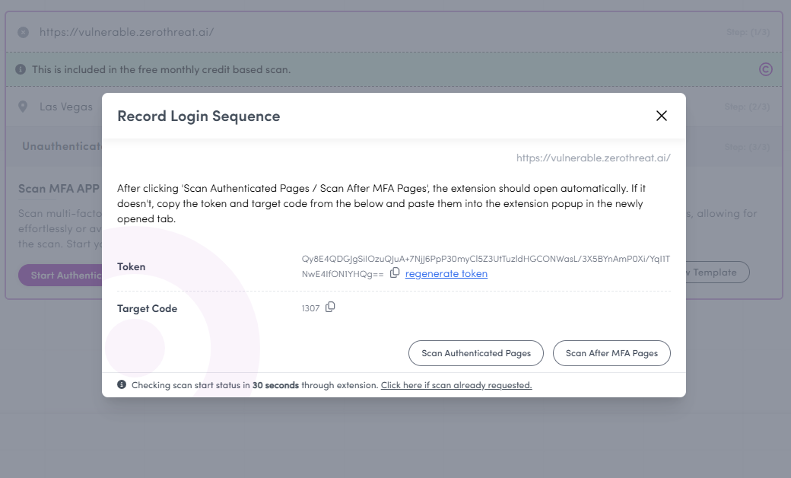Click the purple Start Authentic… button
Screen dimensions: 791x478
(x=61, y=275)
